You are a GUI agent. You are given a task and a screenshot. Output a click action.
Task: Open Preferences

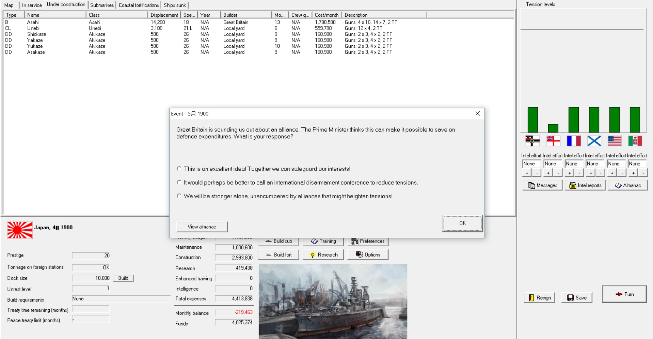coord(368,241)
